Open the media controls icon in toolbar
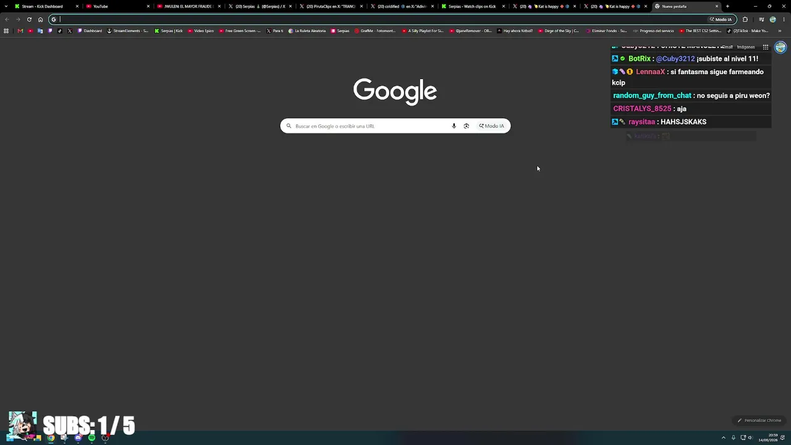 (761, 19)
